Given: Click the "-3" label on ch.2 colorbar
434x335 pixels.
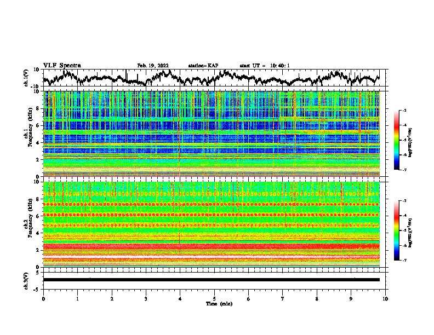Looking at the screenshot, I should 404,201.
